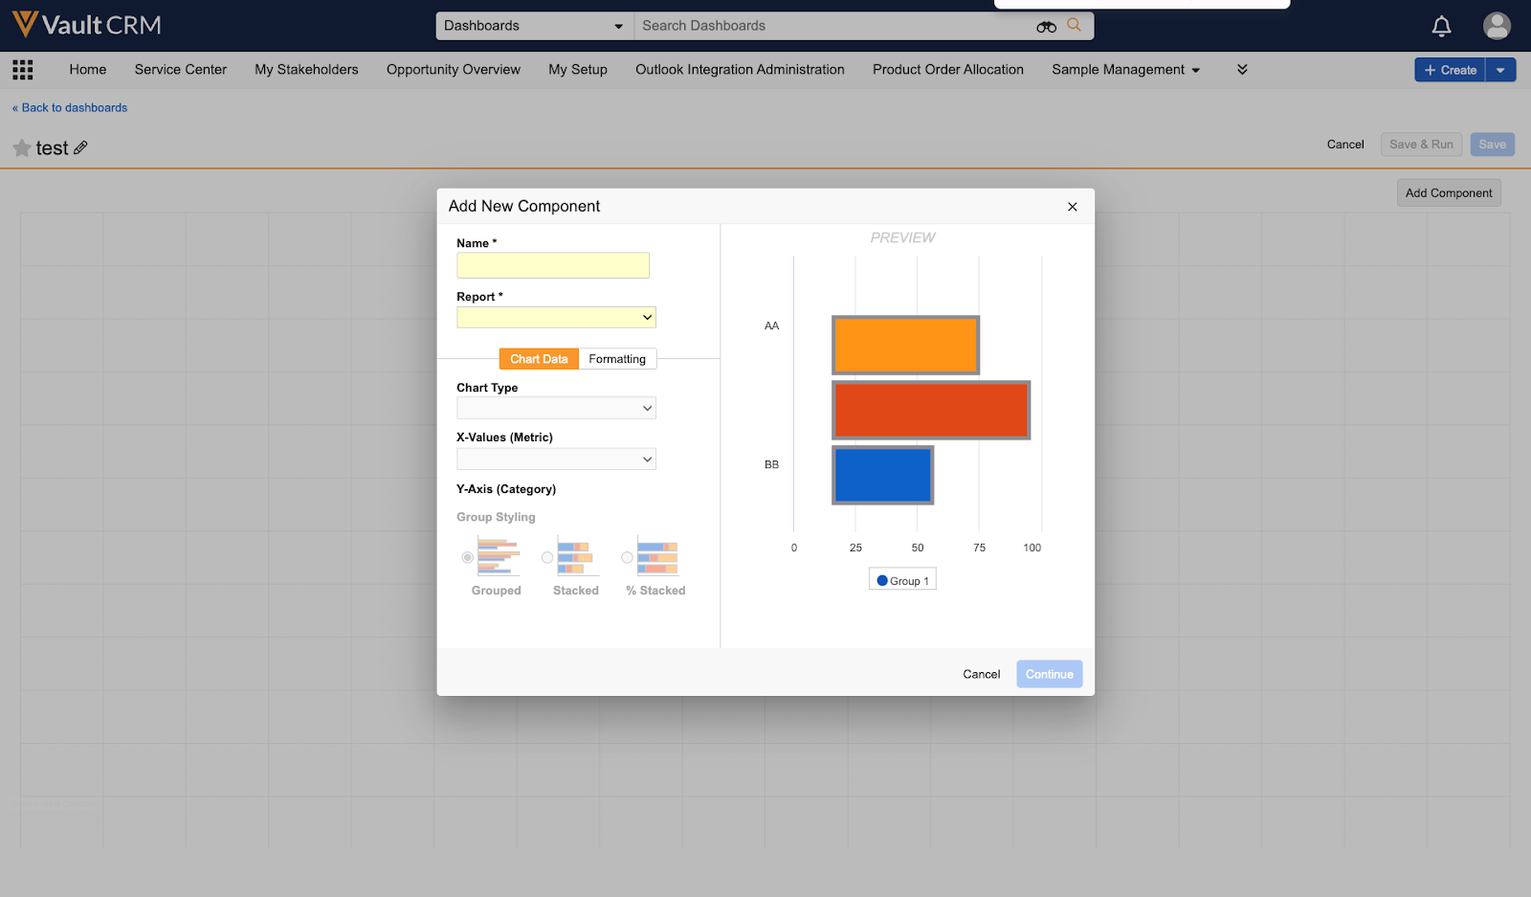Select the % Stacked radio button

click(x=627, y=557)
